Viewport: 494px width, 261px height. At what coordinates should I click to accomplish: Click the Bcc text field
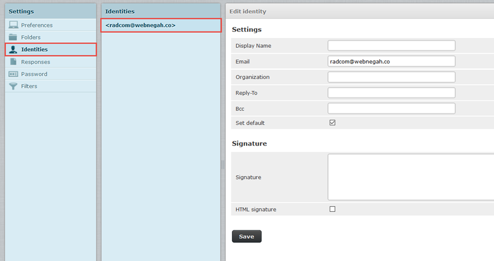point(391,108)
